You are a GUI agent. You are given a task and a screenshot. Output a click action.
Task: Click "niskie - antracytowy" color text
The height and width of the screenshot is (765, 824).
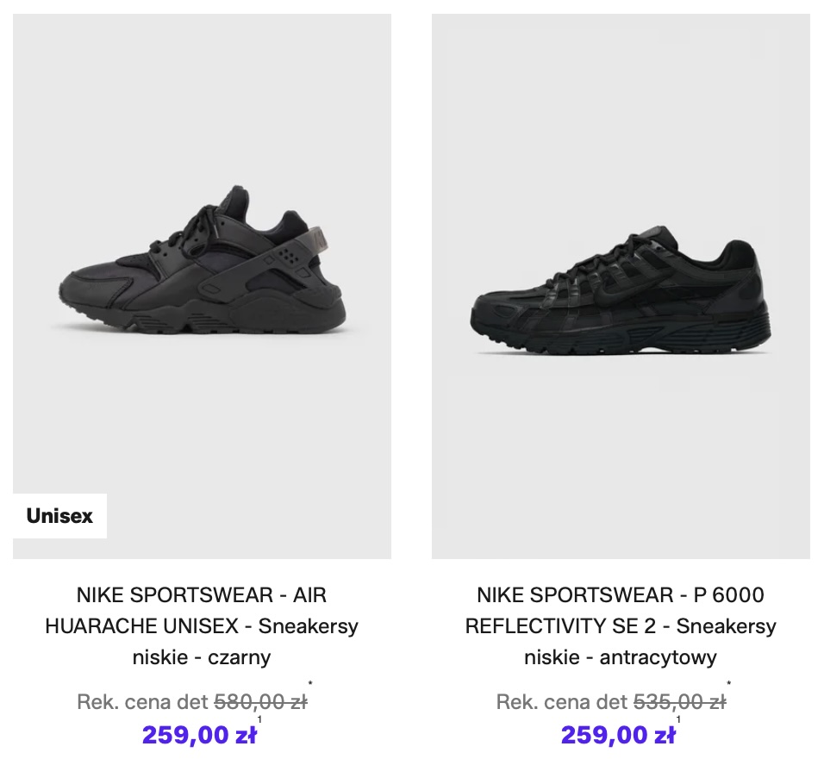[621, 657]
